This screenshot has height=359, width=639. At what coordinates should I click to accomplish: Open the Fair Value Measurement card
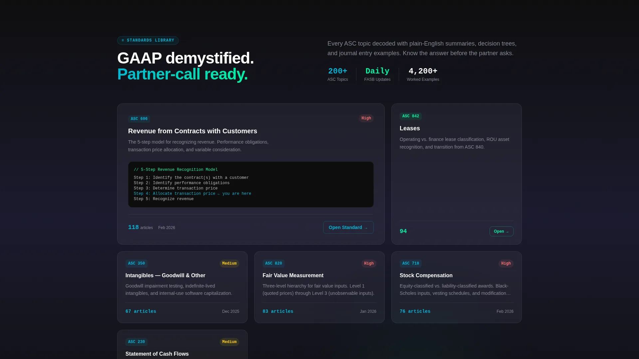319,287
